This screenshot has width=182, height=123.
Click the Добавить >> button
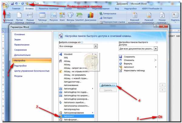[x=108, y=85]
